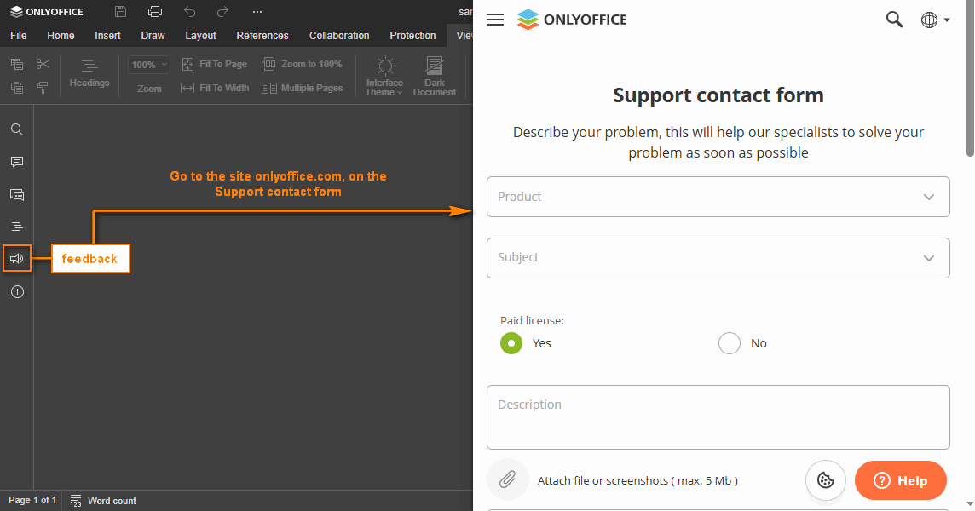
Task: Click the Paste icon in ribbon
Action: 17,88
